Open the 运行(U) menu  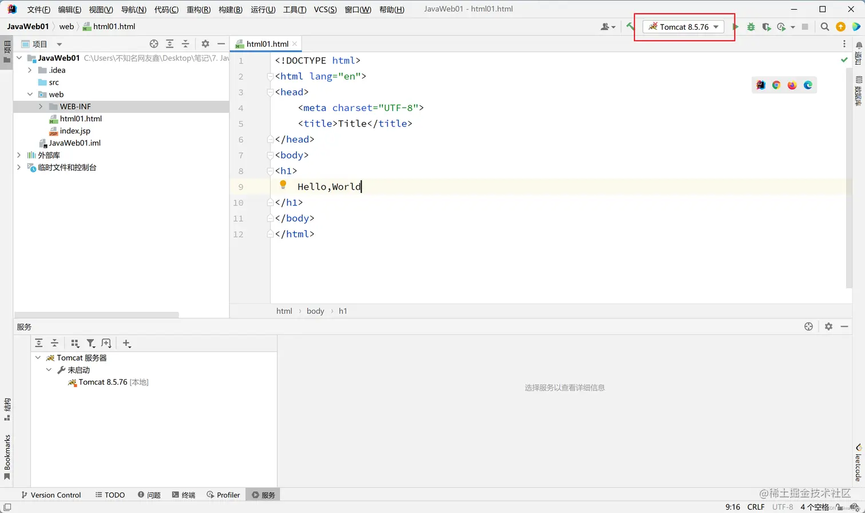pos(263,9)
